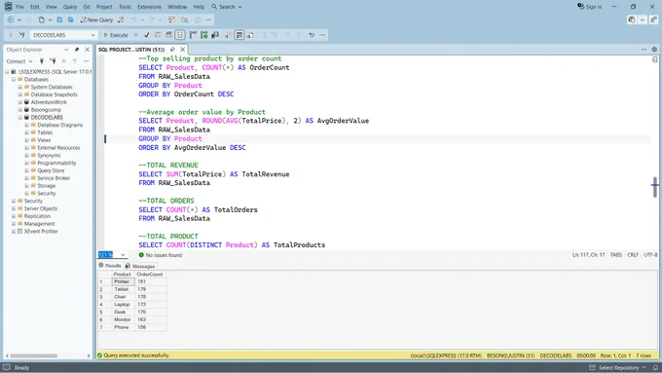
Task: Switch to the Results tab
Action: pos(110,266)
